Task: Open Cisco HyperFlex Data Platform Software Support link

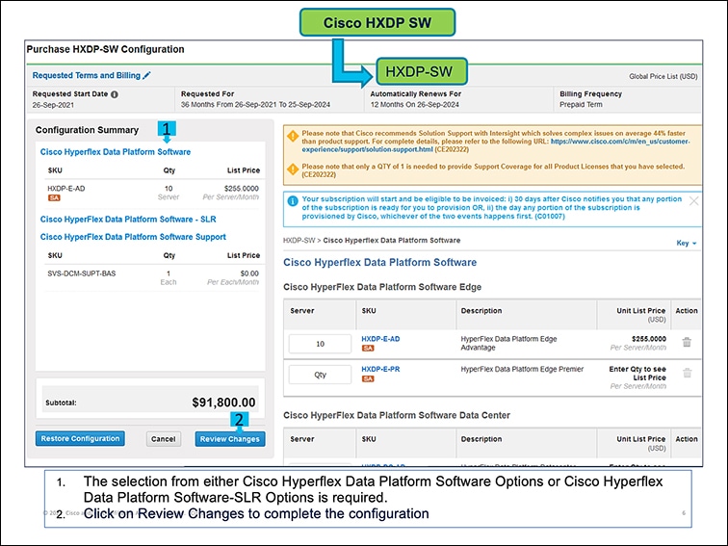Action: click(x=133, y=237)
